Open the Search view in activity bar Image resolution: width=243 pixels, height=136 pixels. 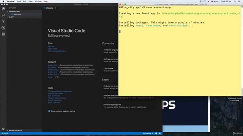click(3, 15)
